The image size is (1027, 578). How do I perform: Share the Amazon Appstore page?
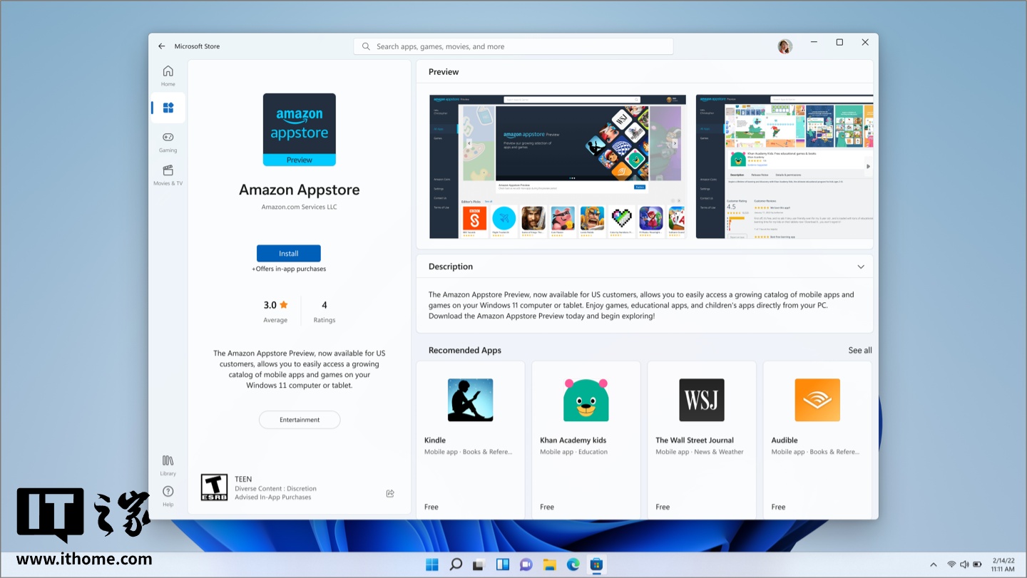pyautogui.click(x=389, y=492)
